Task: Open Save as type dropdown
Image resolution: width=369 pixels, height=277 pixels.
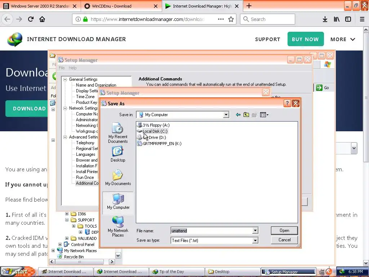Action: [x=255, y=241]
